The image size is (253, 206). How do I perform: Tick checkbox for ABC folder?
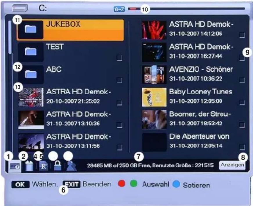click(119, 80)
